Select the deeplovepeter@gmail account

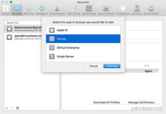coord(23,29)
